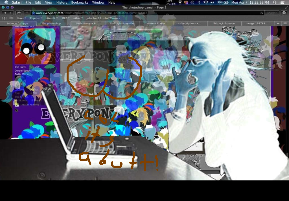Switch to the Trixie_Lulamoon tab
The width and height of the screenshot is (289, 201).
pos(224,23)
